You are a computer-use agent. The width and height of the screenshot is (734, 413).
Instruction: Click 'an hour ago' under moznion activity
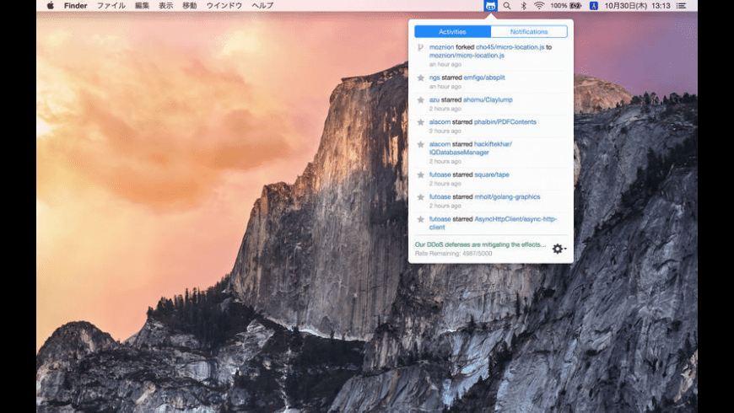[x=445, y=65]
